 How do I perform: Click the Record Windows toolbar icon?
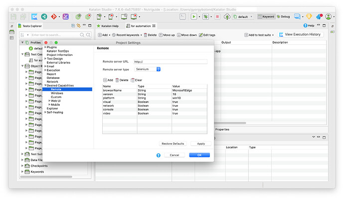[x=134, y=16]
